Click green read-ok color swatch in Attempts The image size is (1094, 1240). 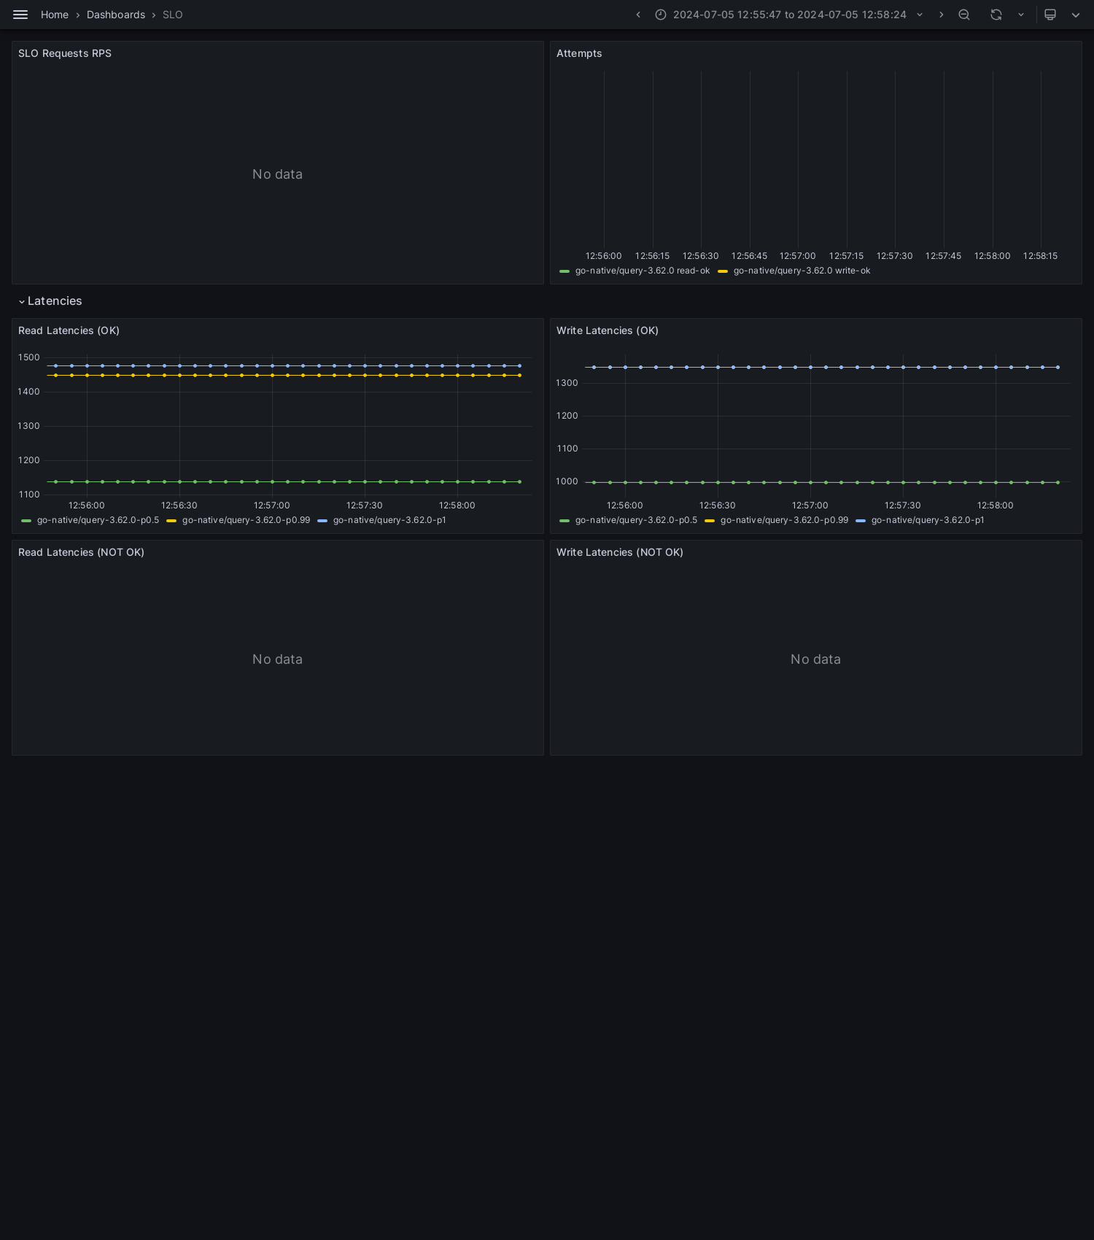coord(565,271)
